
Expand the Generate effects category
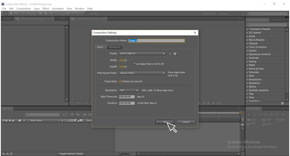click(247, 58)
